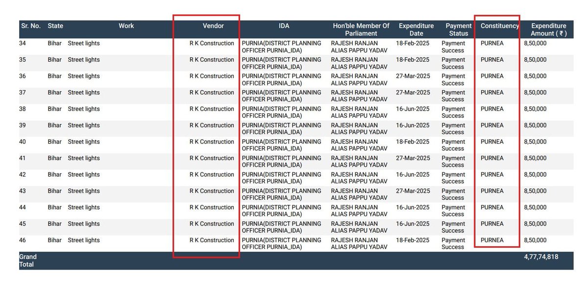The height and width of the screenshot is (297, 588).
Task: Select serial number 37 cell
Action: (x=23, y=93)
